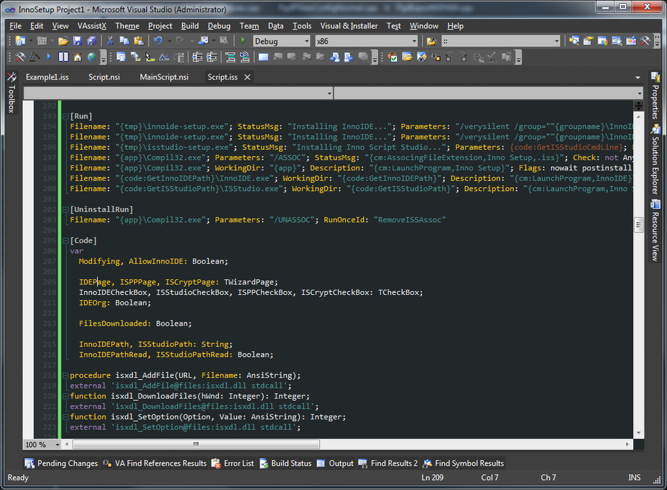Comment out the selected lines icon
The image size is (667, 490).
[230, 57]
